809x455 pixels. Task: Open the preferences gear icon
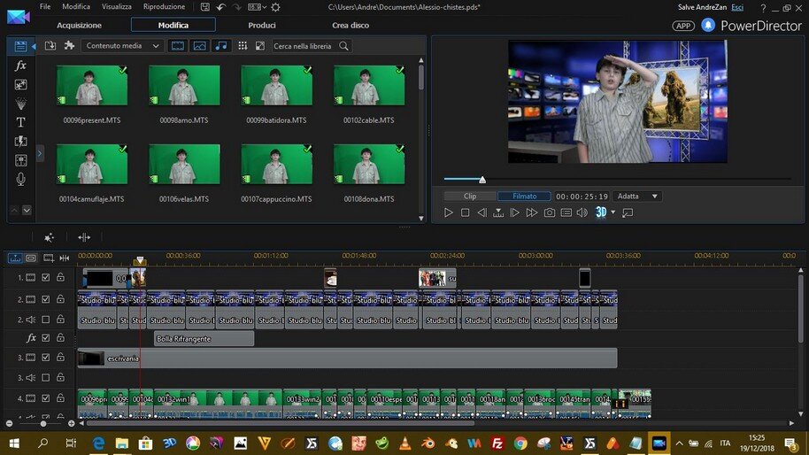coord(275,7)
